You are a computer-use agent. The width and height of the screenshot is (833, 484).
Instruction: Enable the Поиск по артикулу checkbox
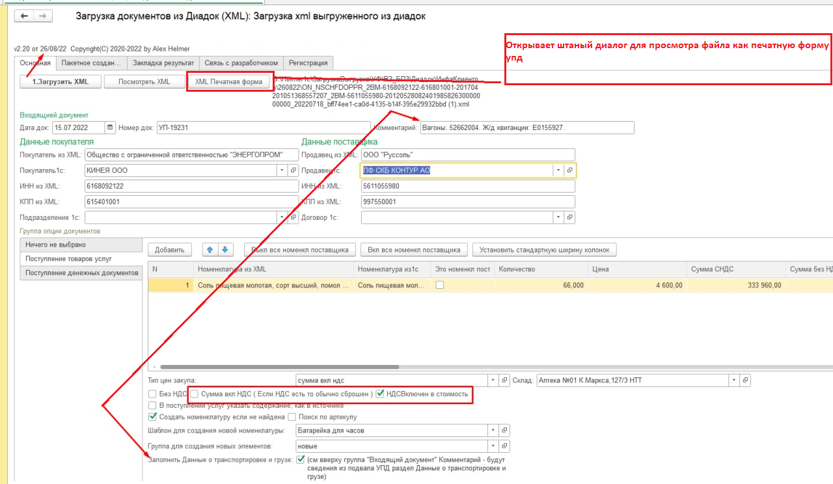click(292, 417)
